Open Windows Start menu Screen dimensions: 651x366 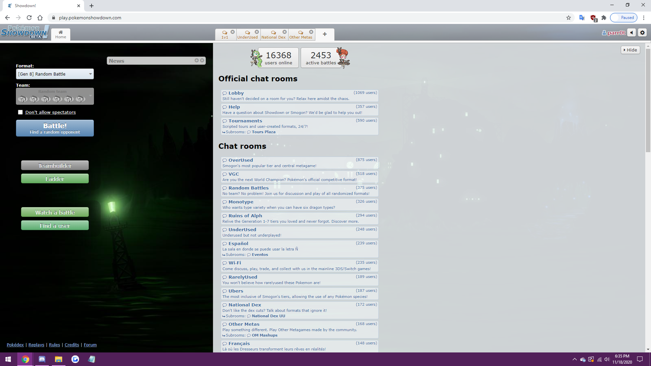click(8, 359)
